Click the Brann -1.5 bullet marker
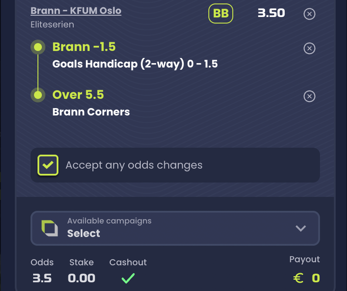 [x=38, y=47]
